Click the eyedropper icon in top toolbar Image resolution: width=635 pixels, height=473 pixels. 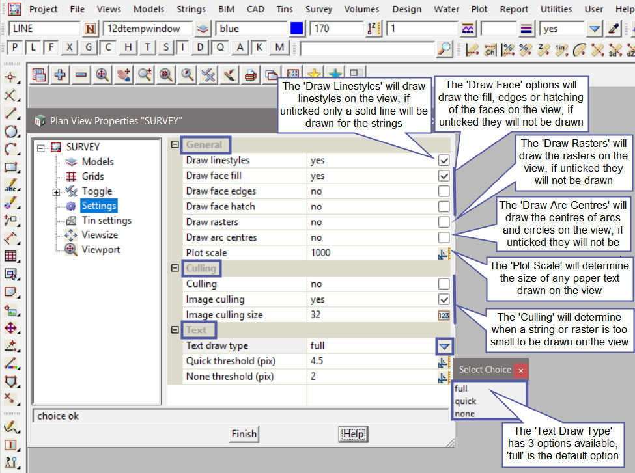point(613,29)
